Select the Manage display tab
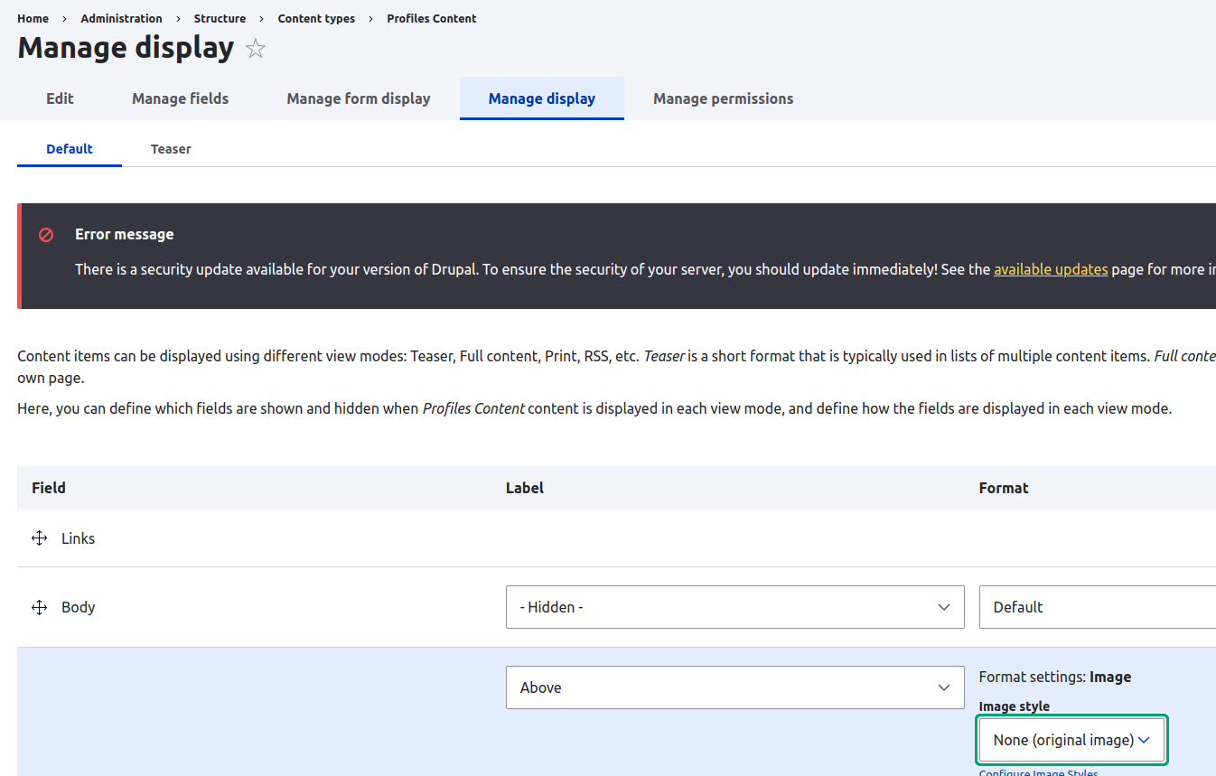This screenshot has height=776, width=1216. point(542,98)
